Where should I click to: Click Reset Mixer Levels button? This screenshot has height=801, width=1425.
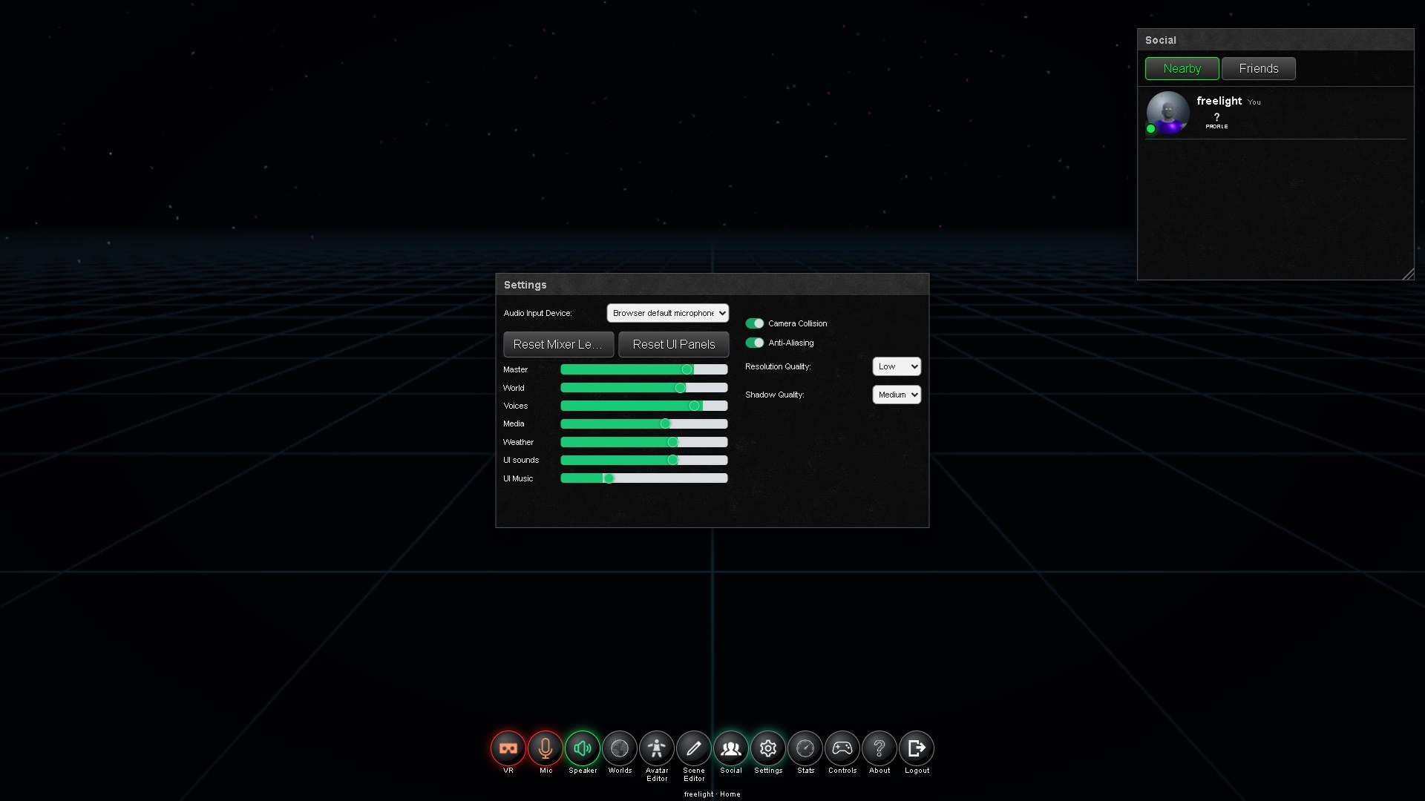pyautogui.click(x=558, y=344)
